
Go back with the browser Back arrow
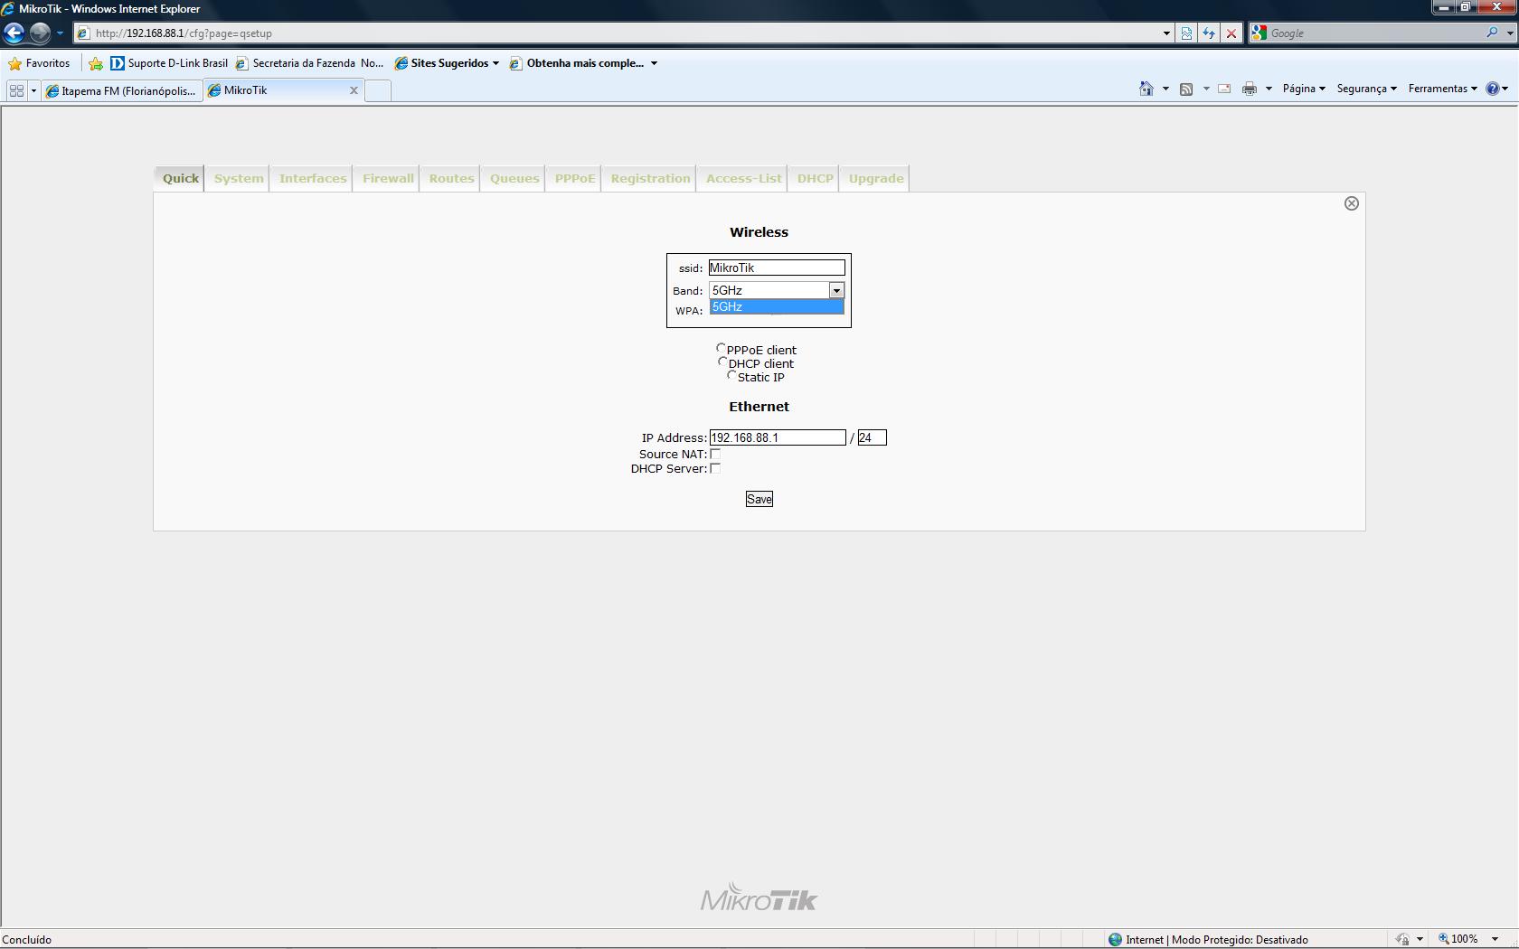14,33
